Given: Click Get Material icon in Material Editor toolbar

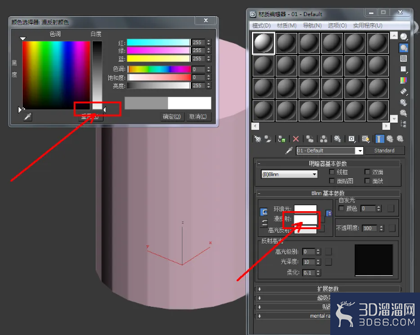Looking at the screenshot, I should (257, 139).
